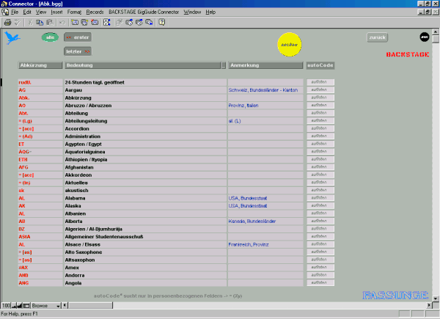Open the BACKSTAGE GigGuide Connector menu

coord(143,12)
